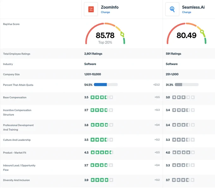Click the 'RepVue Score' row label
The width and height of the screenshot is (215, 188).
tap(11, 24)
